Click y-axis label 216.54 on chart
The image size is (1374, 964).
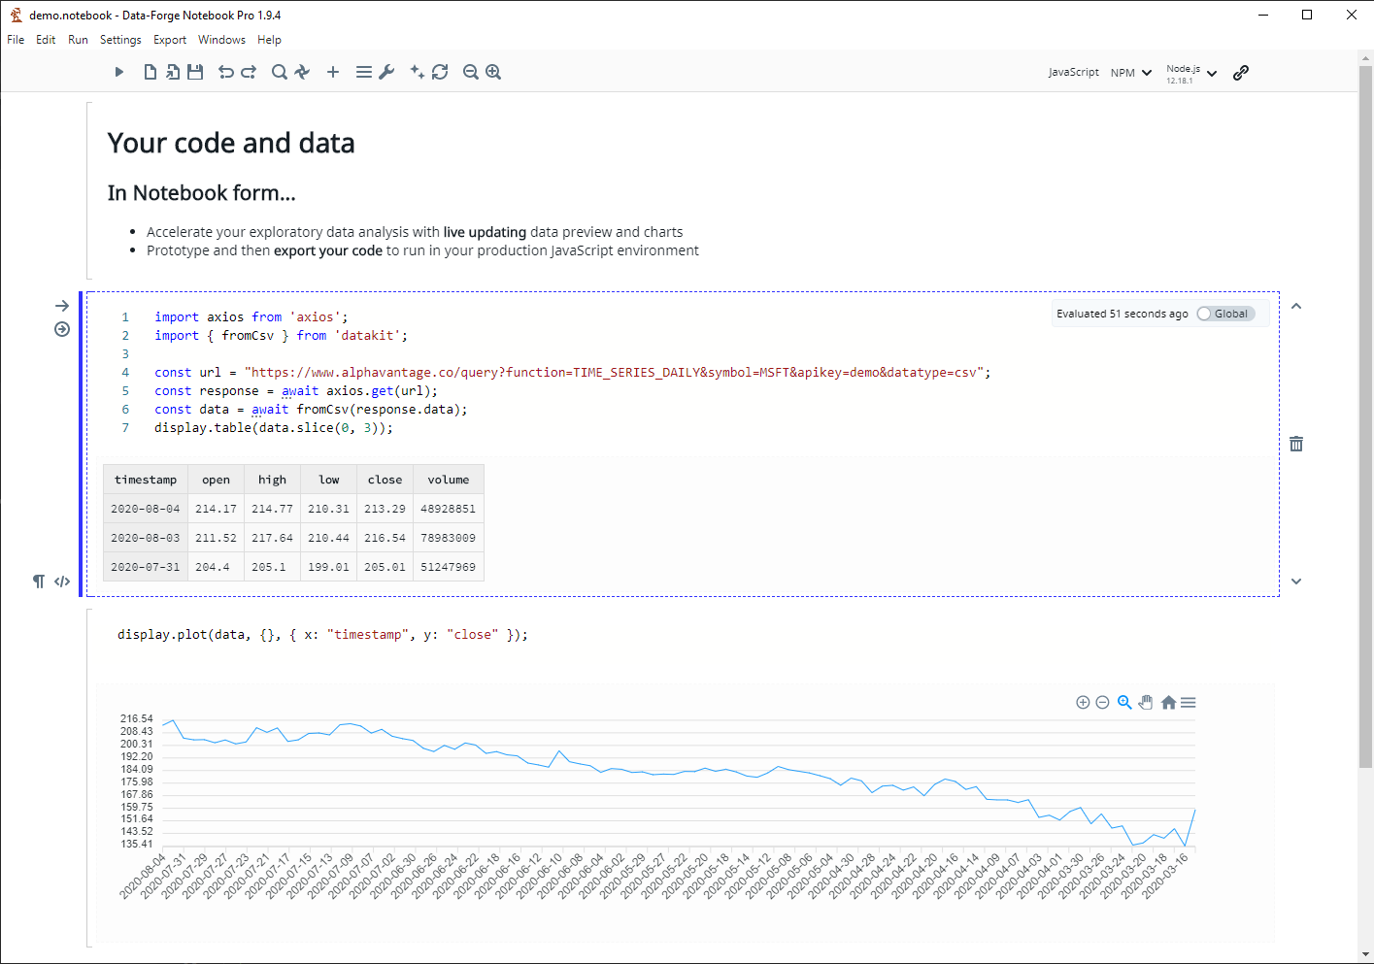(137, 719)
